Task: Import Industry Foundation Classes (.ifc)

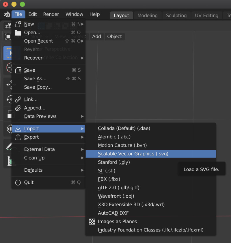Action: coord(151,230)
